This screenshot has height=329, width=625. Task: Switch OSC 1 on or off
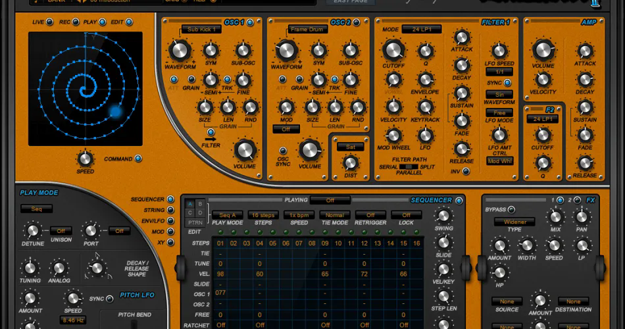coord(250,22)
